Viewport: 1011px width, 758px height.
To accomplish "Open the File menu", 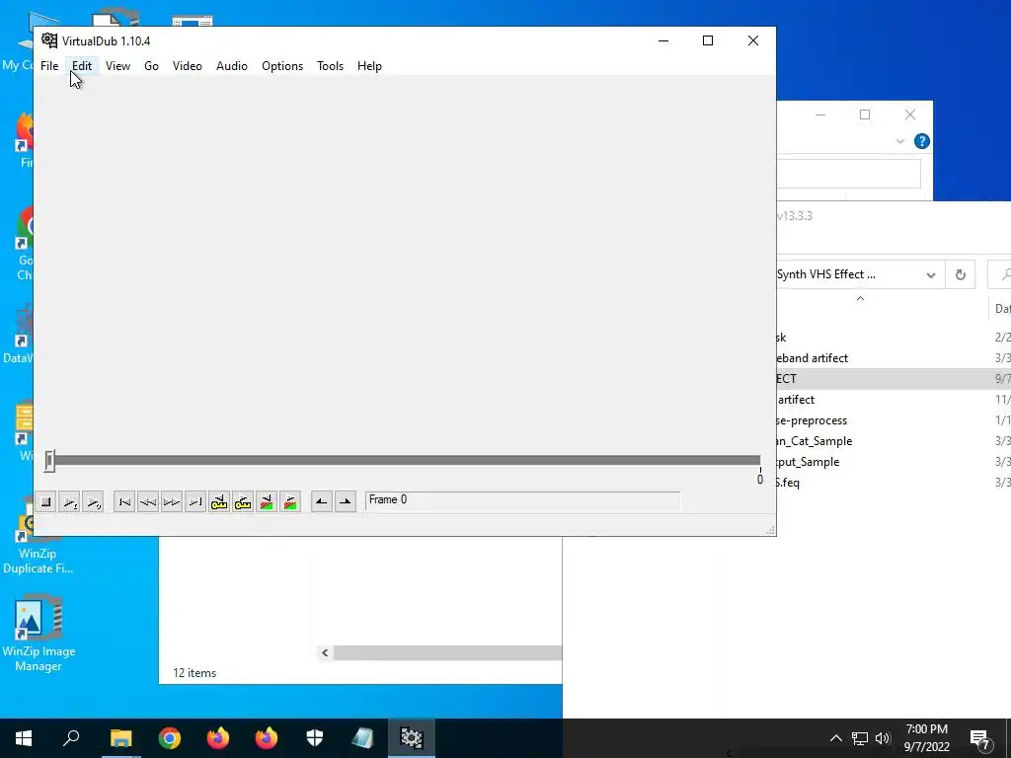I will pyautogui.click(x=49, y=66).
